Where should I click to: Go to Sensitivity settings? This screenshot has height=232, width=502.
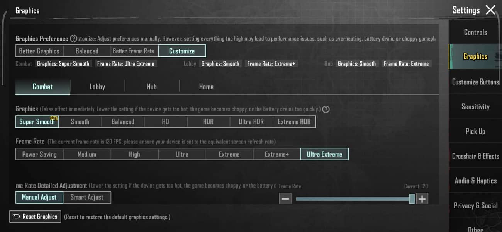[x=475, y=107]
